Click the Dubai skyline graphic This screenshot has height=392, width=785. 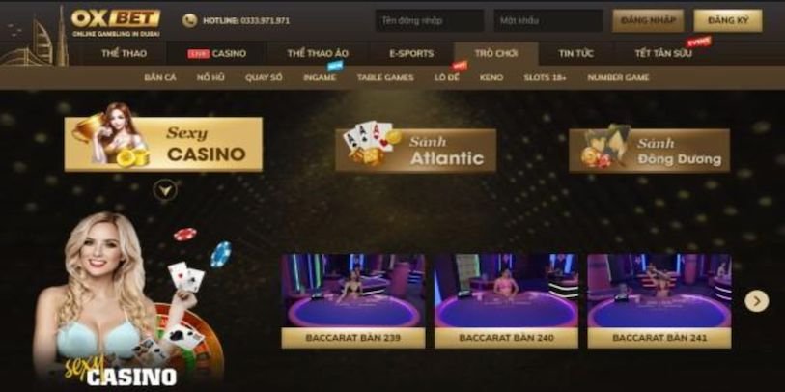[x=34, y=40]
